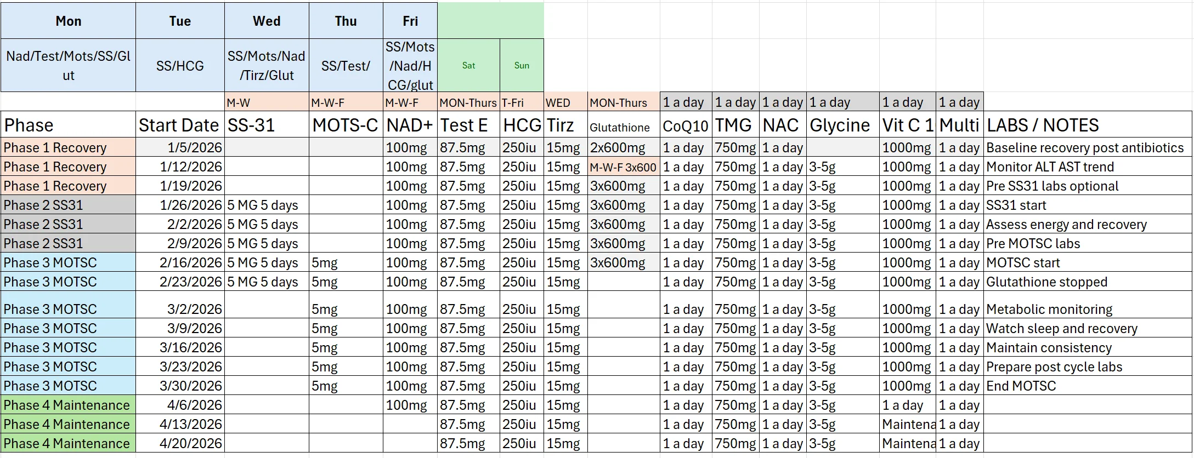Screen dimensions: 1194x458
Task: Click the Phase 4 Maintenance cell for 4/20/2026
Action: click(69, 443)
